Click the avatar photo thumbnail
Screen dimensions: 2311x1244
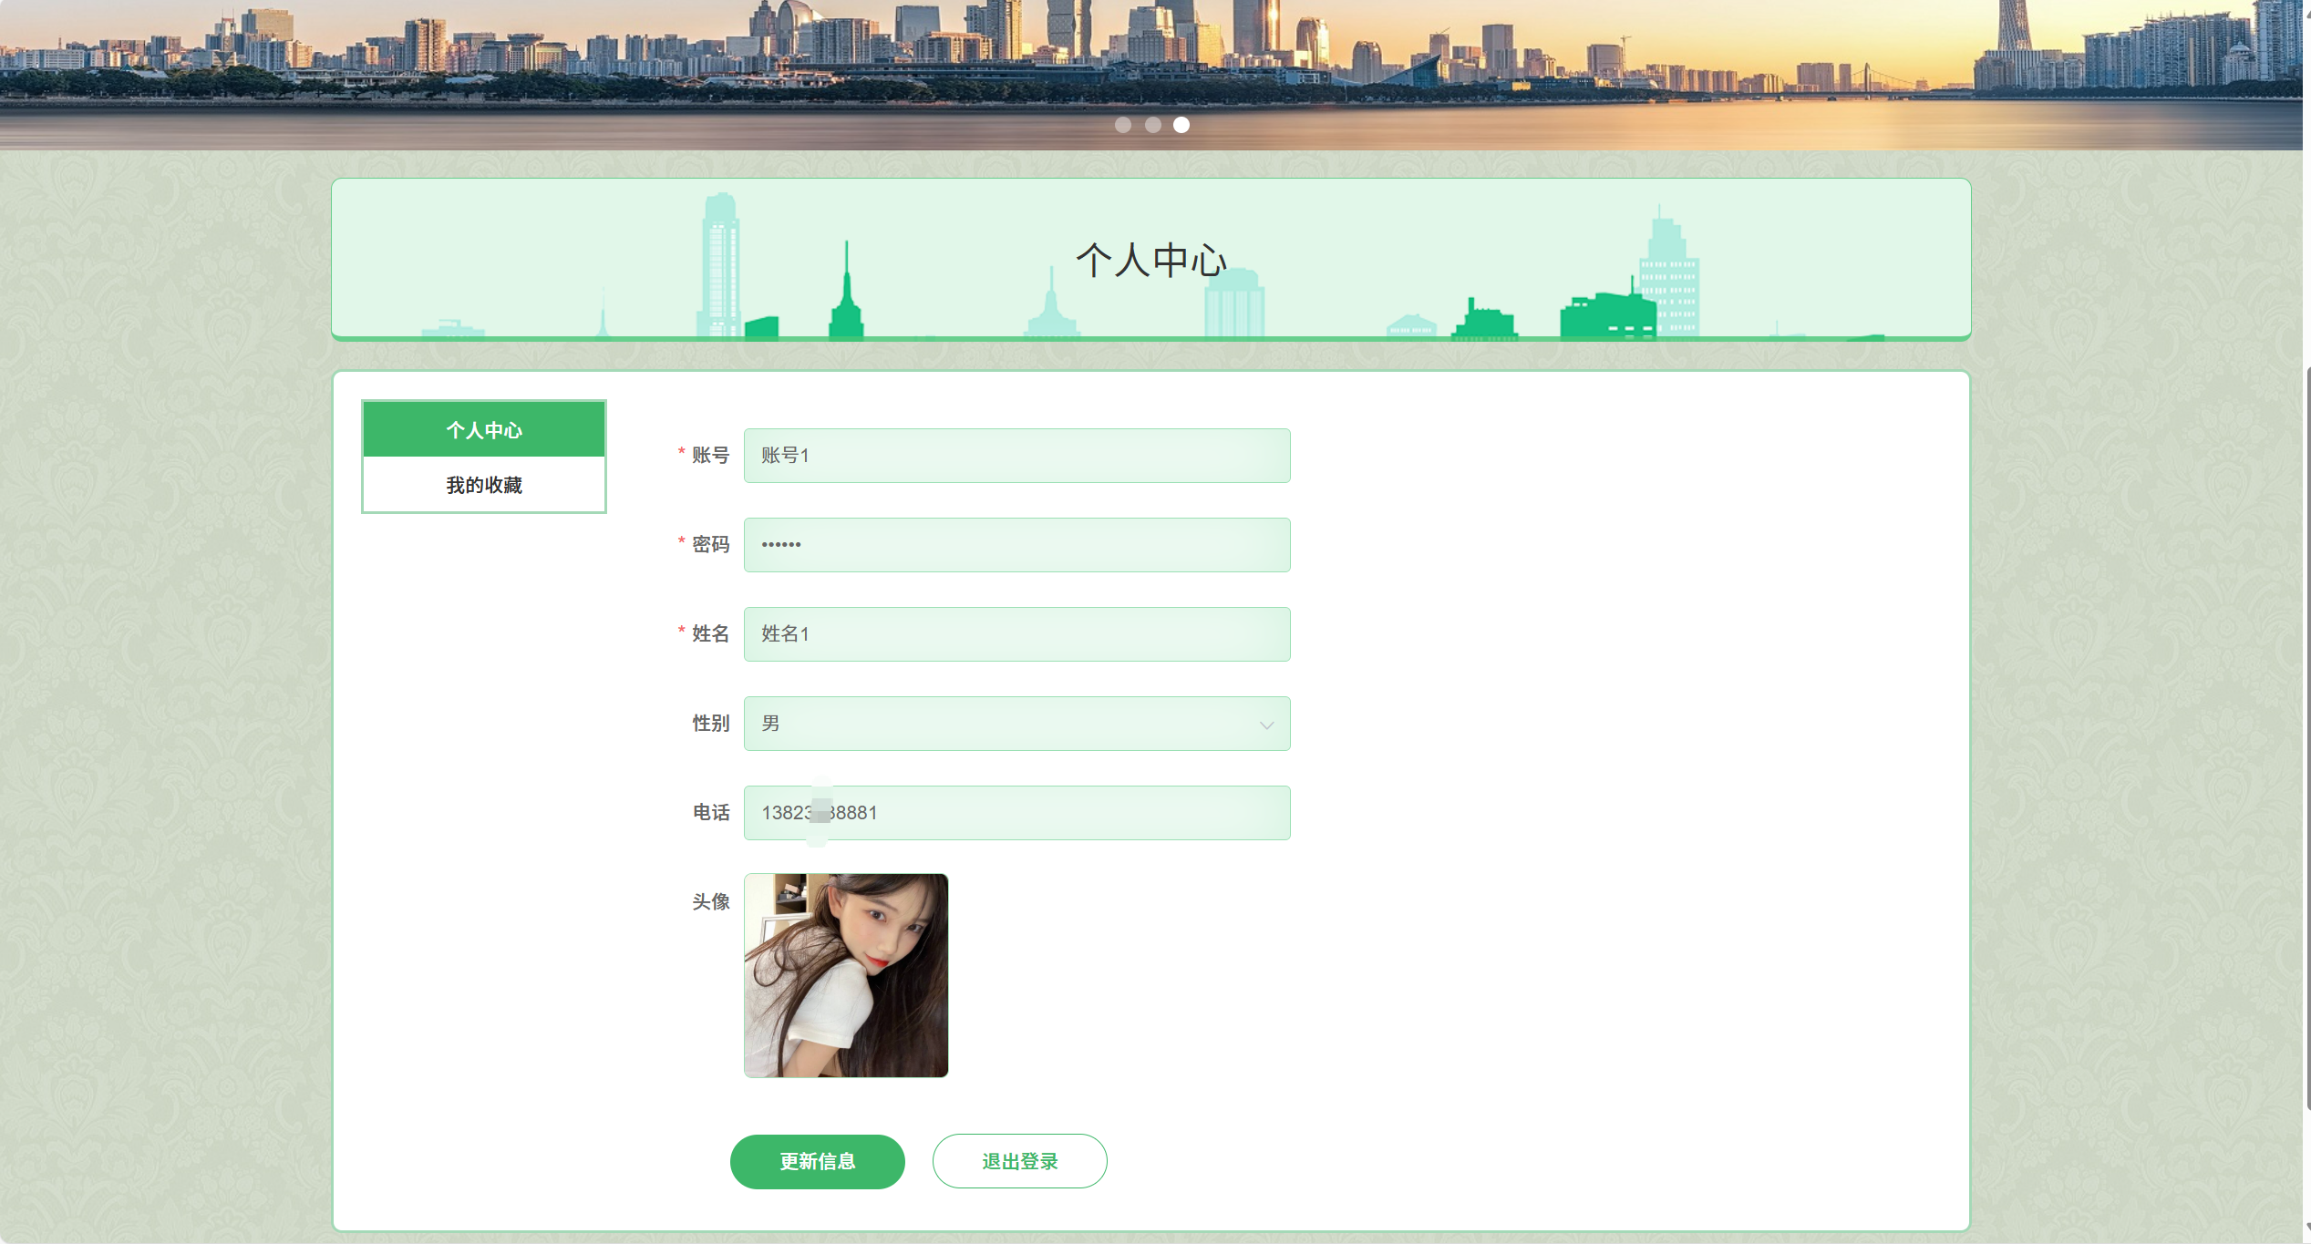(x=846, y=975)
